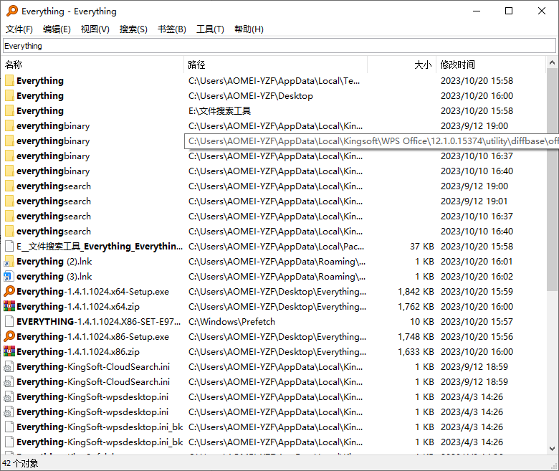Screen dimensions: 559x471
Task: Click the status bar text 42 个对象
Action: click(x=20, y=463)
